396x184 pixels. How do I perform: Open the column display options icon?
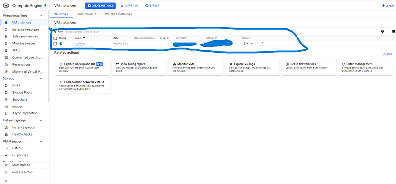coord(393,32)
